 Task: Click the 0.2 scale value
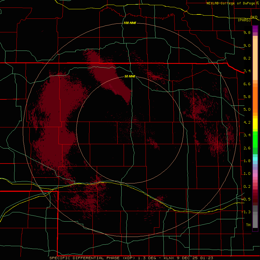click(247, 187)
